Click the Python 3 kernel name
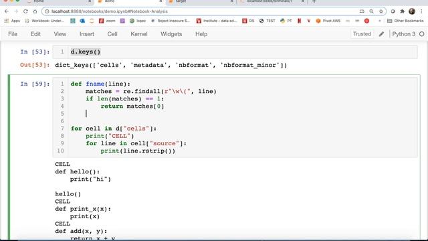 (x=404, y=34)
